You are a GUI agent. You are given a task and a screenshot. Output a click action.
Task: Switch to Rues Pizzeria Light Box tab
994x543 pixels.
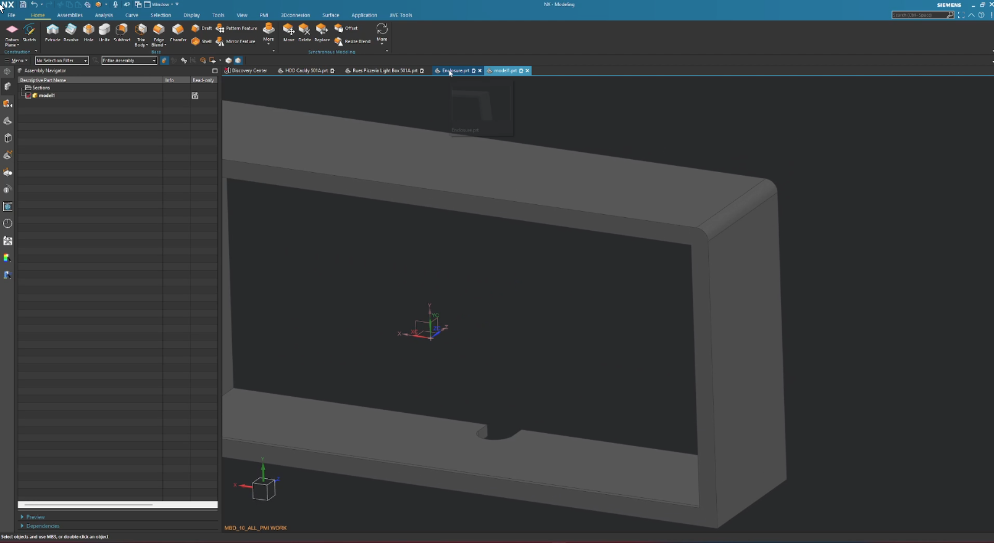(385, 71)
